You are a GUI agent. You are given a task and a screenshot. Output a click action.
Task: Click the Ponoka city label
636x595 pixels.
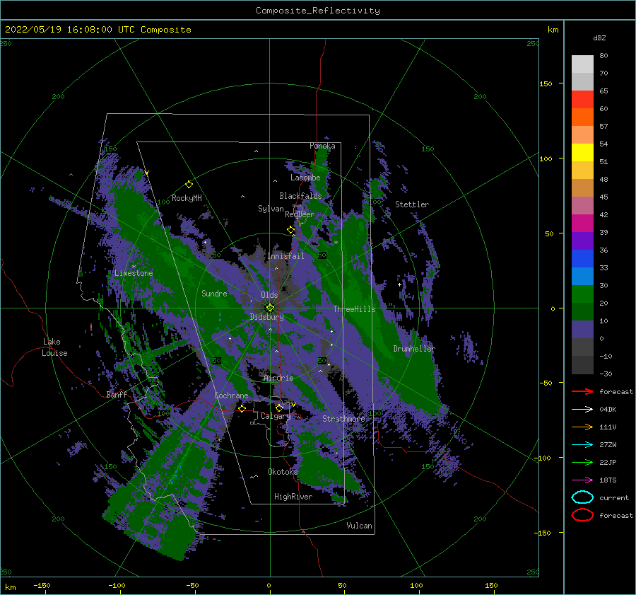pos(322,146)
